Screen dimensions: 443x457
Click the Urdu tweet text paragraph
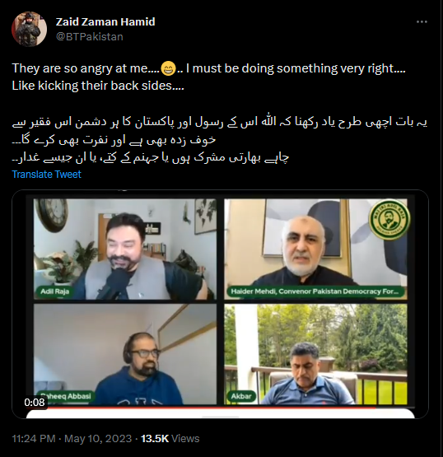click(x=220, y=140)
